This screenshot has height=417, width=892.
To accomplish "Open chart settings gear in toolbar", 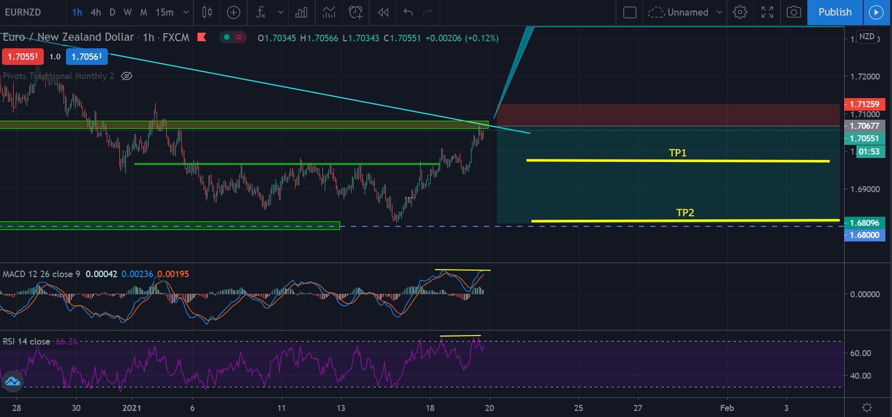I will point(740,12).
